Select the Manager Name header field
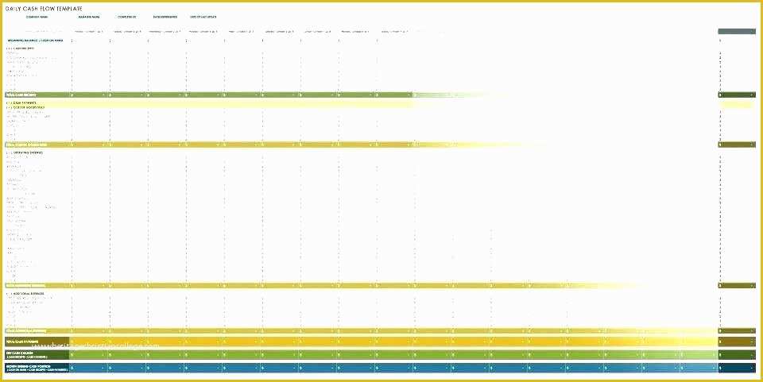Viewport: 763px width, 382px height. tap(89, 17)
